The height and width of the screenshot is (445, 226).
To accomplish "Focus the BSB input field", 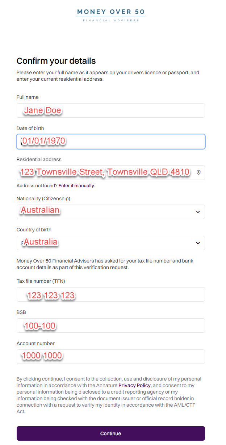I will coord(111,326).
